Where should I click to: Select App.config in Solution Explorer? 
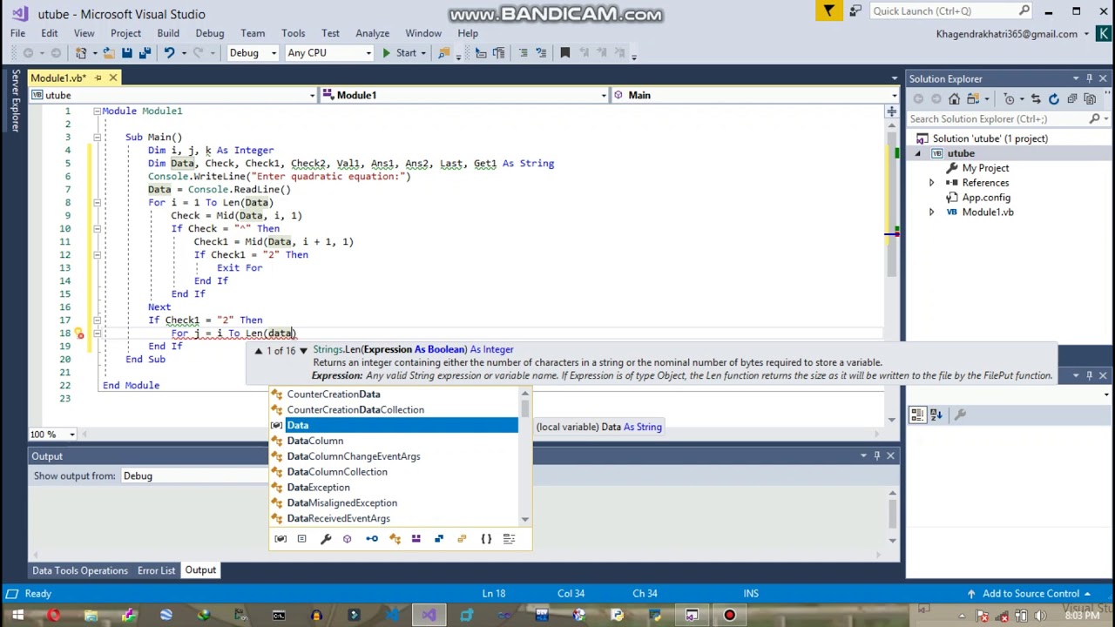pyautogui.click(x=986, y=198)
